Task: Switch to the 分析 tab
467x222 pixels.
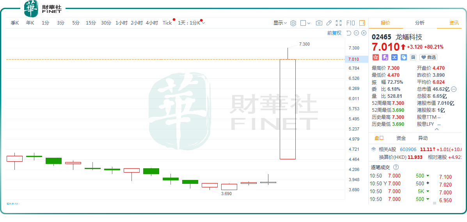Action: coord(420,23)
